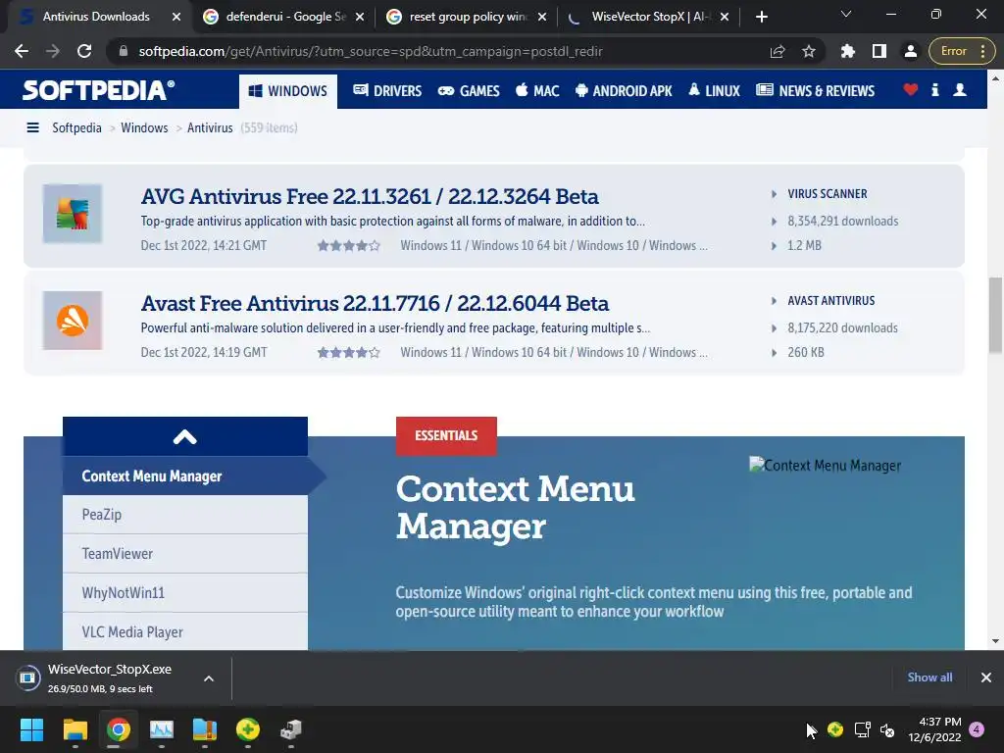Bookmark this page with the star icon
Viewport: 1004px width, 753px height.
click(809, 51)
